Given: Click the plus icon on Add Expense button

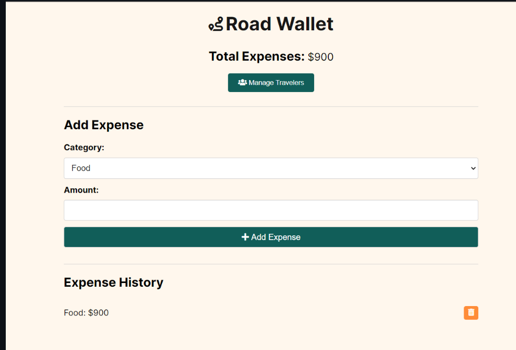Looking at the screenshot, I should [245, 237].
